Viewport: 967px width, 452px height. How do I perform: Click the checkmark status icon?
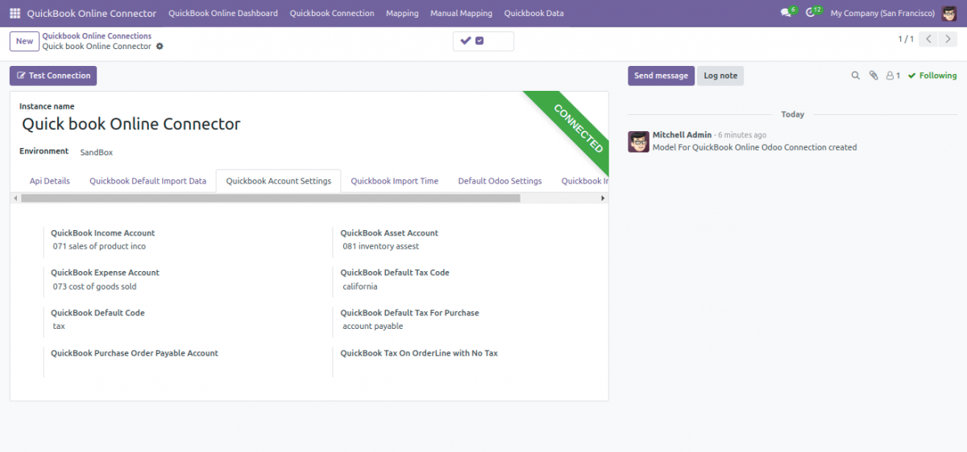(x=466, y=40)
